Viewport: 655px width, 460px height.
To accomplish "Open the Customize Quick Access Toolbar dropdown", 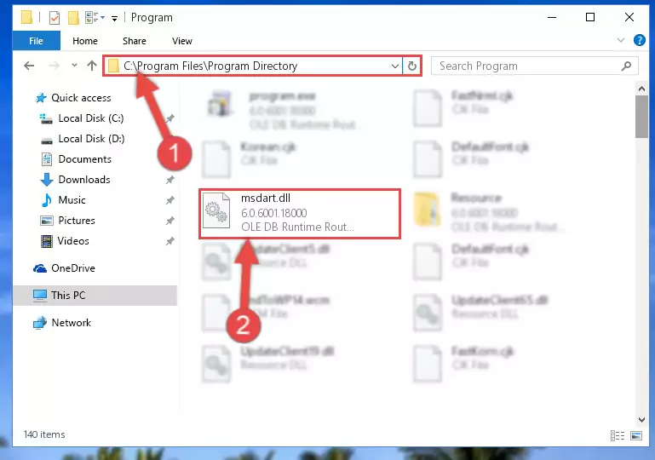I will pyautogui.click(x=114, y=18).
